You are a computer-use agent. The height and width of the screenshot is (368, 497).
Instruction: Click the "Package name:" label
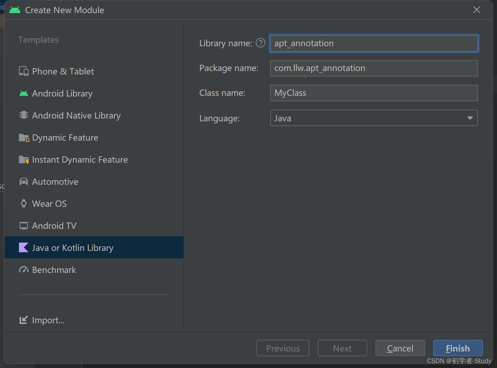pyautogui.click(x=229, y=68)
